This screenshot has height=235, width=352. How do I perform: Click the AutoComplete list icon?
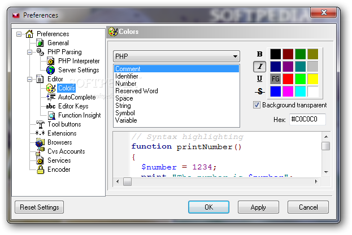[x=51, y=97]
